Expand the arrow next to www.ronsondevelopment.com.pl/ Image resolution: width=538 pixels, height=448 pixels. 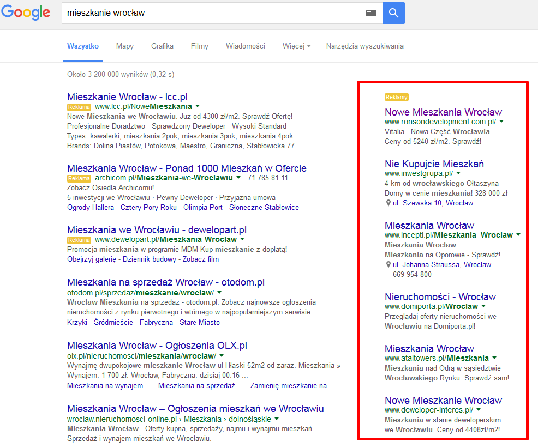(501, 121)
